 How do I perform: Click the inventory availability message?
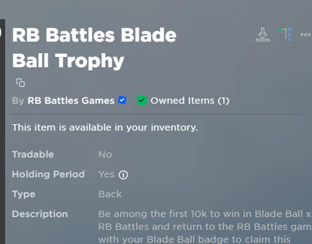tap(105, 127)
